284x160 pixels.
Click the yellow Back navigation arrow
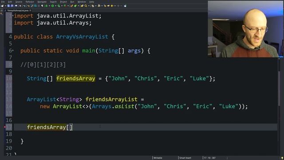pos(112,6)
